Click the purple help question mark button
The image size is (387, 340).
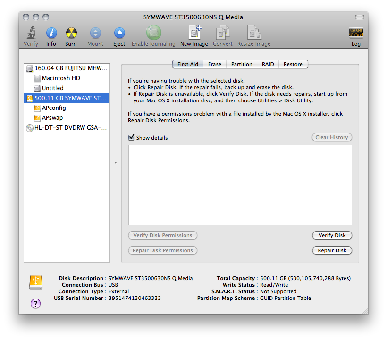[x=35, y=304]
